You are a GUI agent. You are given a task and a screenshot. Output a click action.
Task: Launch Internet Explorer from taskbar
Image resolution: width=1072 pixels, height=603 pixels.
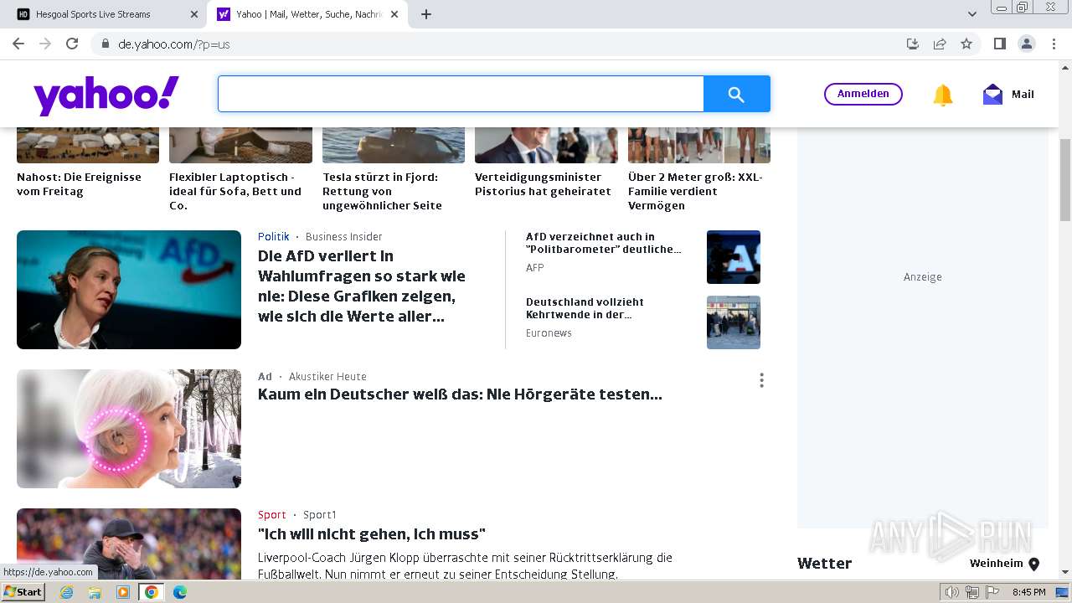66,592
